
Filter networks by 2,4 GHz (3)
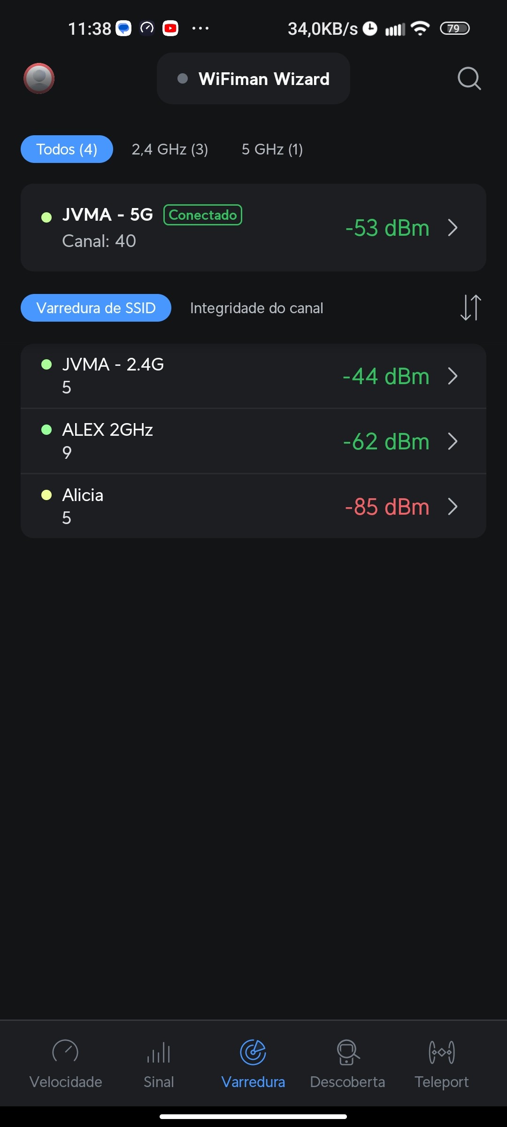click(x=169, y=149)
